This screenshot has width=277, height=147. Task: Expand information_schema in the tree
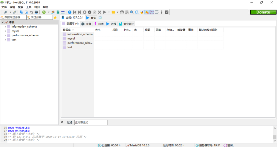tap(5, 27)
